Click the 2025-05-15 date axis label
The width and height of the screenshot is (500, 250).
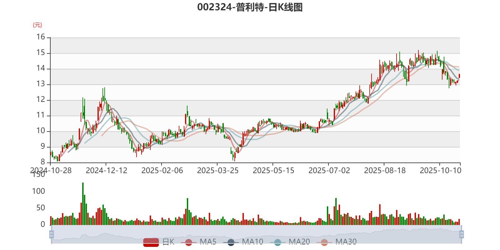(x=273, y=171)
